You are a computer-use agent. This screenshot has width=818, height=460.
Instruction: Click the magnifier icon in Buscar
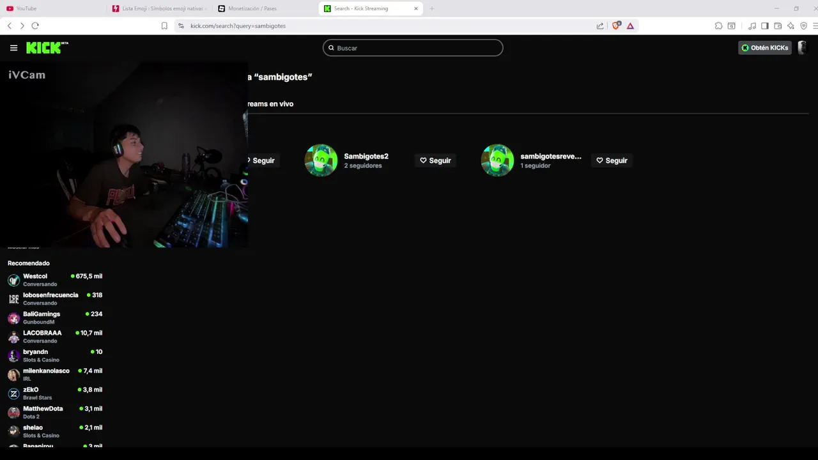pyautogui.click(x=331, y=48)
